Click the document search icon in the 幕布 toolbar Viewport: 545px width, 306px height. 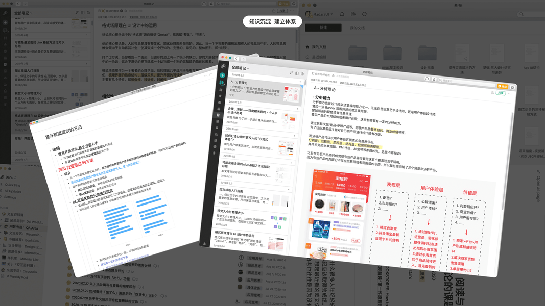tap(353, 14)
